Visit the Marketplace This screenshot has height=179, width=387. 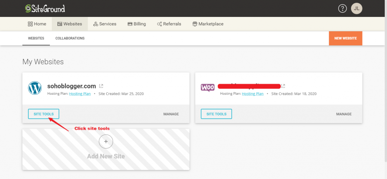click(208, 24)
